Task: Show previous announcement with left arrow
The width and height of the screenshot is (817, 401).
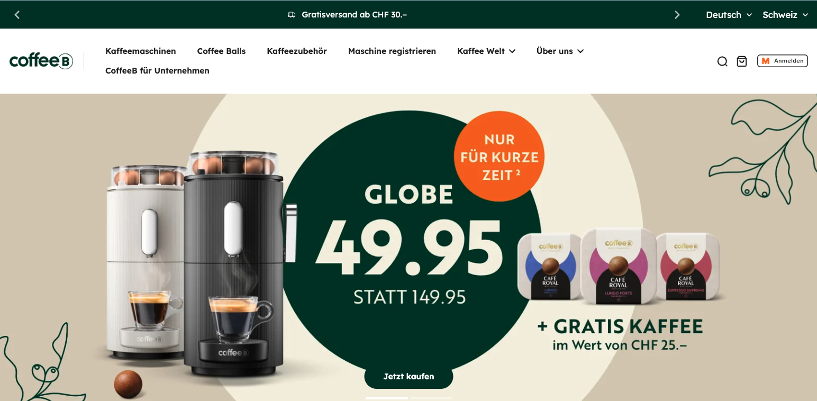Action: coord(17,15)
